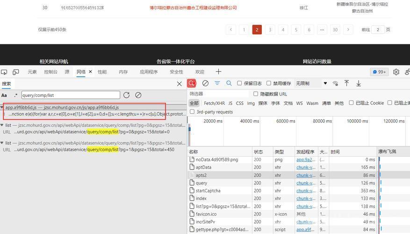This screenshot has height=234, width=410.
Task: Check the 已阻止 Cookie checkbox
Action: [351, 102]
